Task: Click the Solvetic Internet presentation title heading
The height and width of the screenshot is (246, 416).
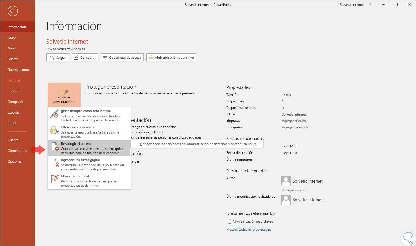Action: (67, 42)
